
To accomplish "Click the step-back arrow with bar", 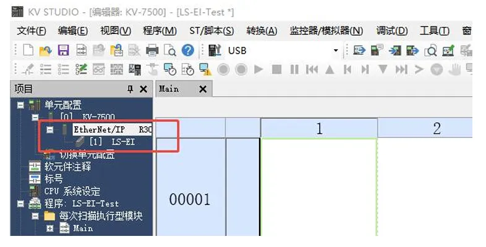I will coord(347,70).
